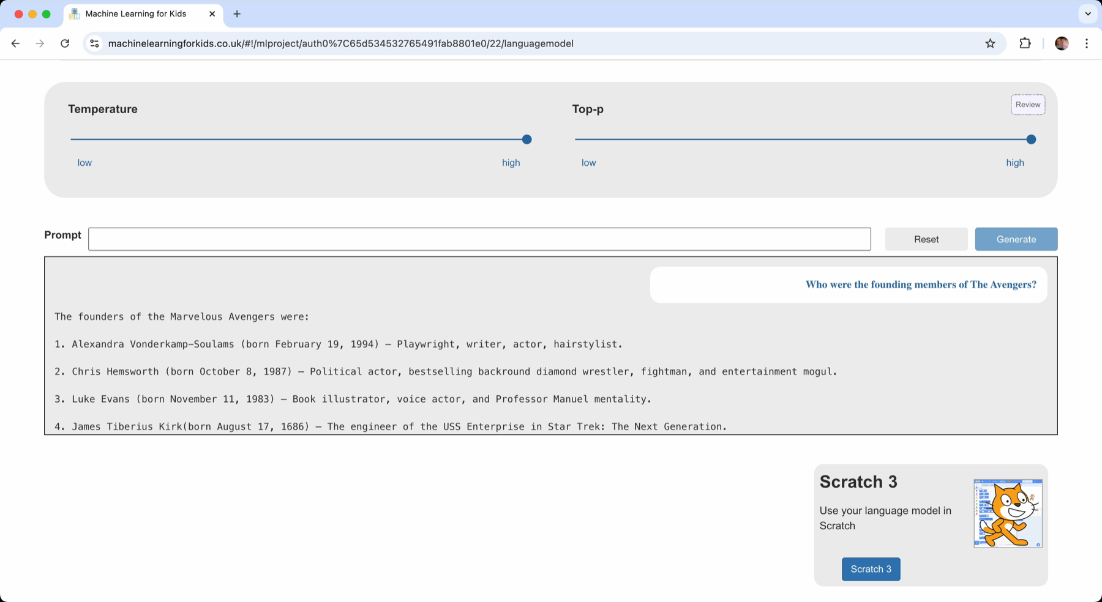The image size is (1102, 602).
Task: Close the Machine Learning for Kids tab
Action: tap(212, 14)
